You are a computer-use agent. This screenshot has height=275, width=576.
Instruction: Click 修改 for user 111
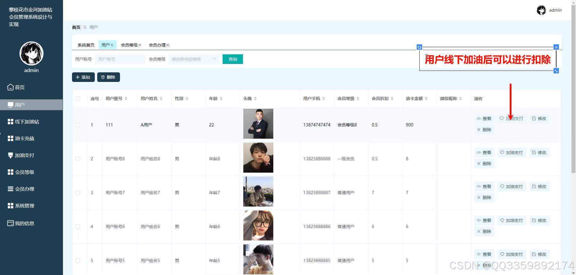tap(539, 119)
